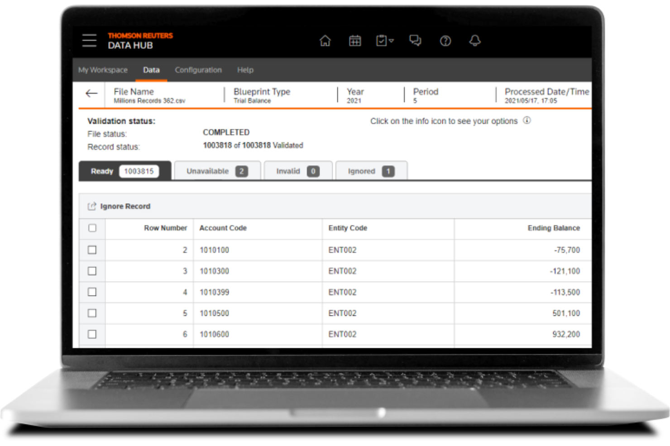Show the Ready records tab
Viewport: 670px width, 446px height.
(125, 171)
